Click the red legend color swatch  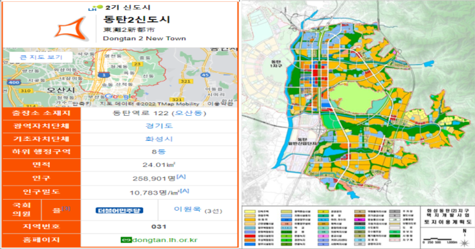point(250,236)
